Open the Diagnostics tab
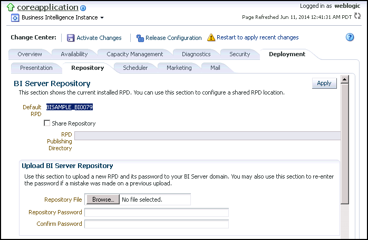368x240 pixels. (x=196, y=54)
